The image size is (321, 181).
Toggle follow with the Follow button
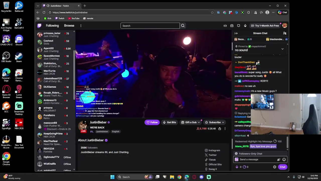(x=152, y=122)
